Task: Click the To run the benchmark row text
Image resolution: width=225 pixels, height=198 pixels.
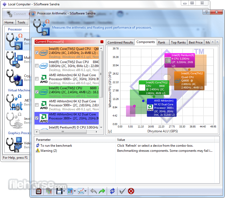Action: (x=56, y=145)
